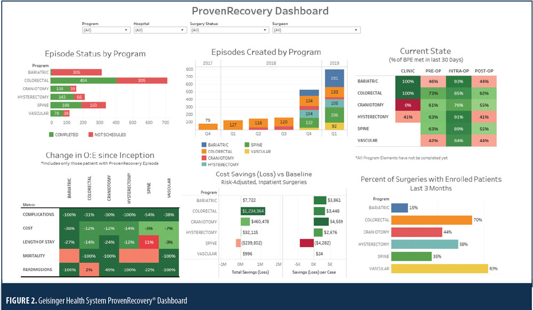Viewport: 533px width, 310px height.
Task: Click the 2018 Q4 Colorectal segment 134
Action: point(309,100)
